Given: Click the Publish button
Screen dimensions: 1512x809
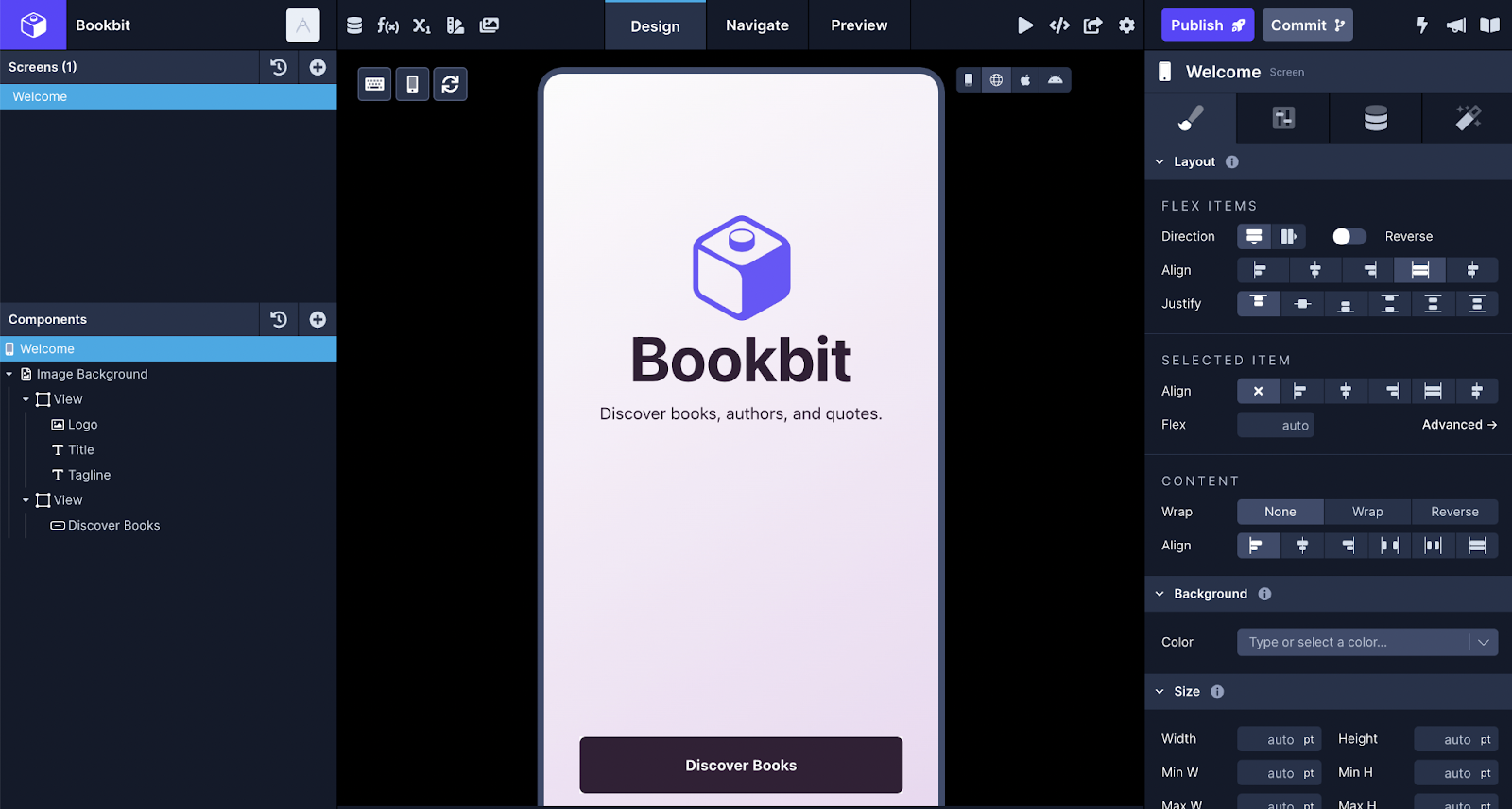Looking at the screenshot, I should click(x=1207, y=25).
